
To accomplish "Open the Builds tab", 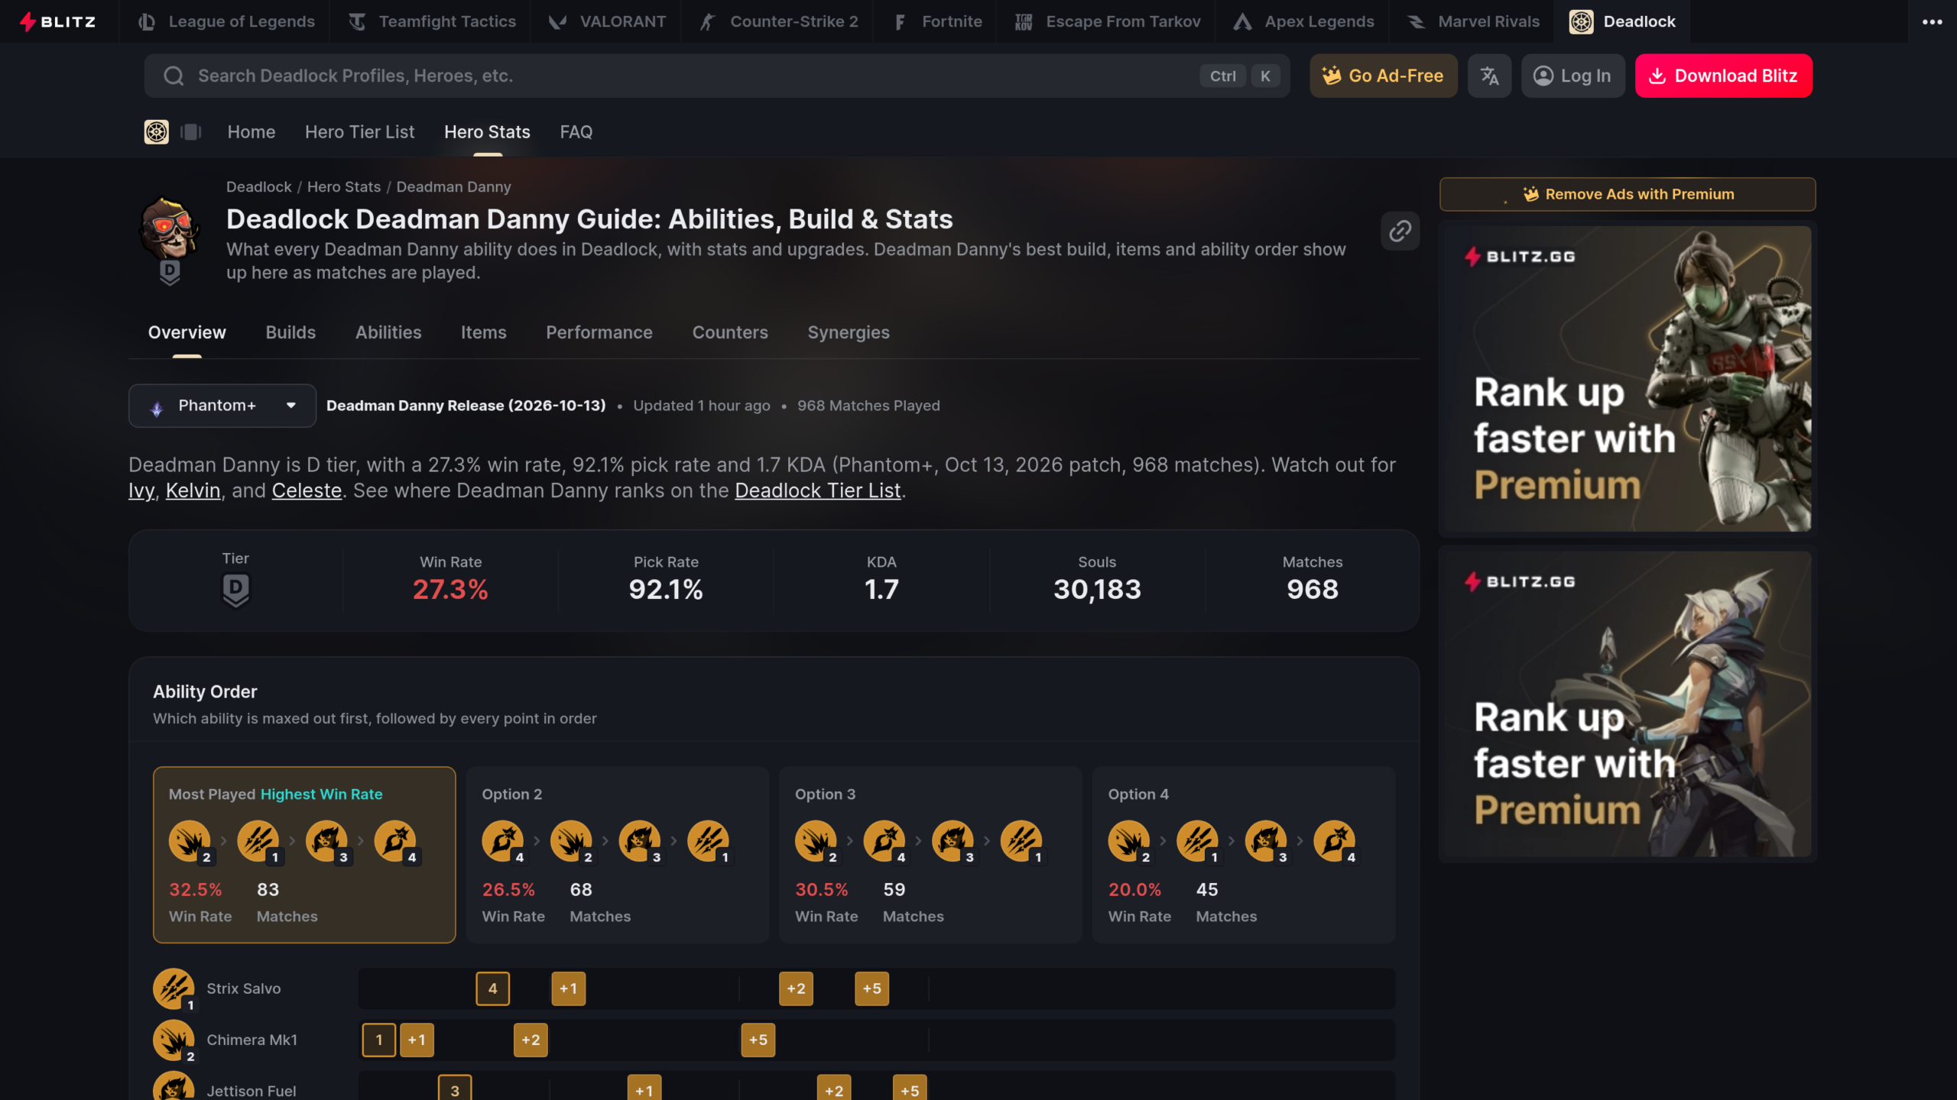I will tap(290, 332).
